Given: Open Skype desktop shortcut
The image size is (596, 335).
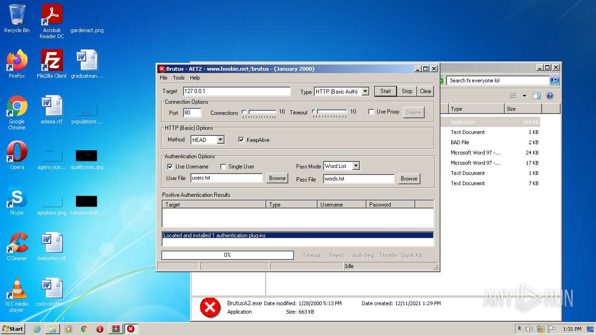Looking at the screenshot, I should (x=17, y=201).
